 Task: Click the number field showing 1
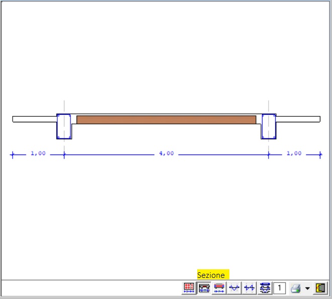[x=280, y=288]
